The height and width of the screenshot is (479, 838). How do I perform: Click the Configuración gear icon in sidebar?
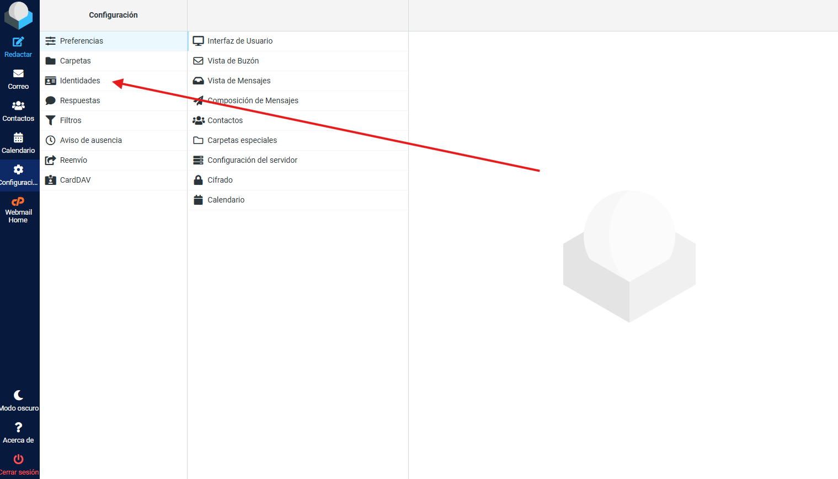pyautogui.click(x=18, y=170)
